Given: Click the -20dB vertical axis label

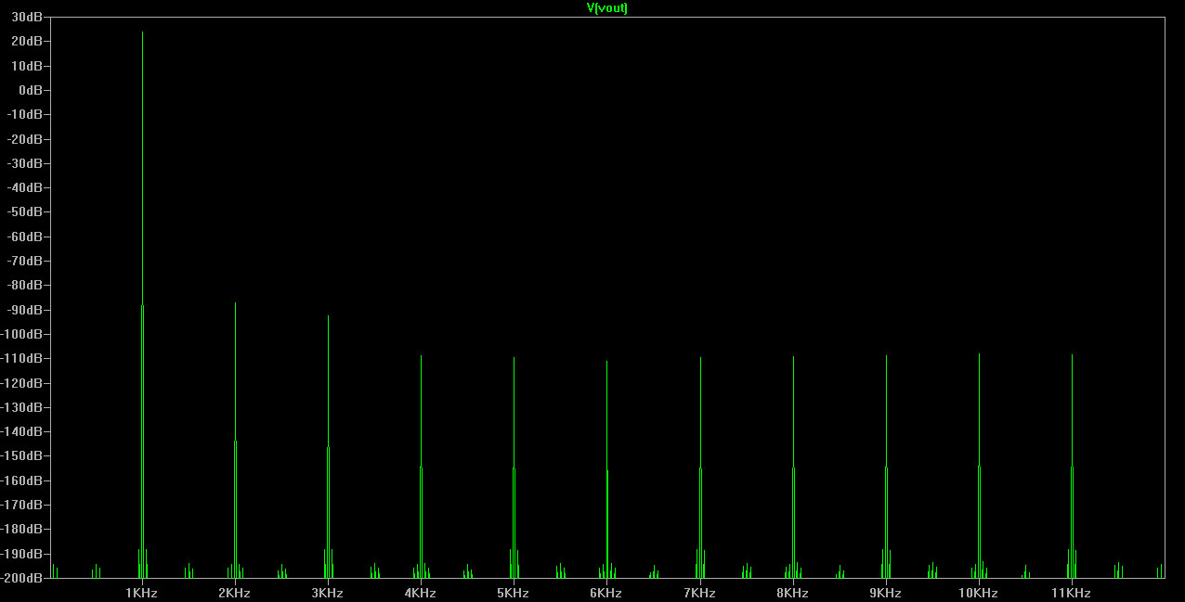Looking at the screenshot, I should (25, 139).
